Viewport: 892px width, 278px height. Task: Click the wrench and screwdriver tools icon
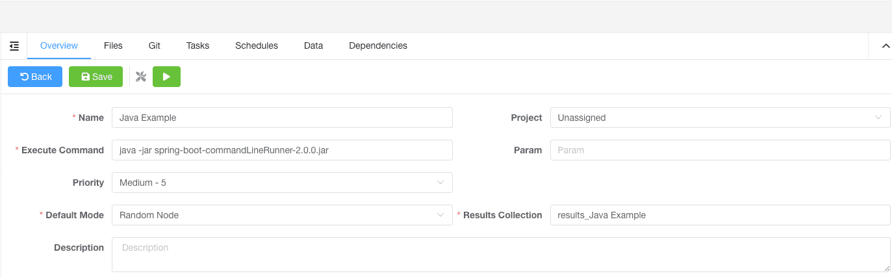click(141, 77)
